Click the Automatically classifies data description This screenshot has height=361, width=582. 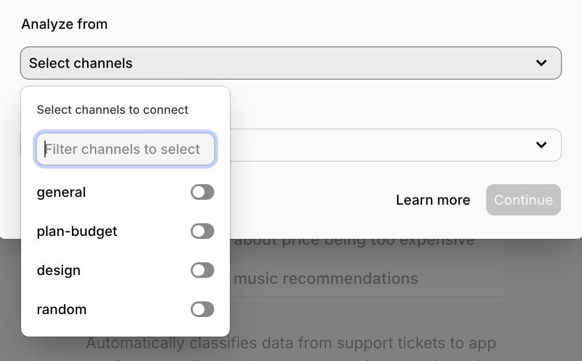291,343
